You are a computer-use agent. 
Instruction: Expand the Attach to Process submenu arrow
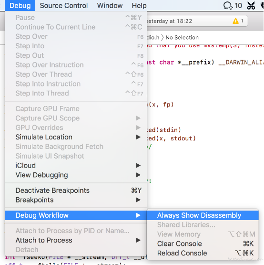(x=138, y=240)
